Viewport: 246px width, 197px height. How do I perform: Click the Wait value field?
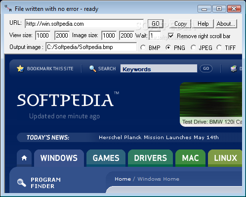point(155,36)
